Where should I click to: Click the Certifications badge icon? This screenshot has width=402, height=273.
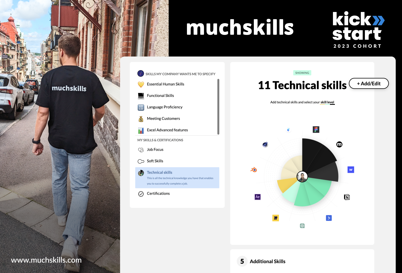pyautogui.click(x=141, y=194)
